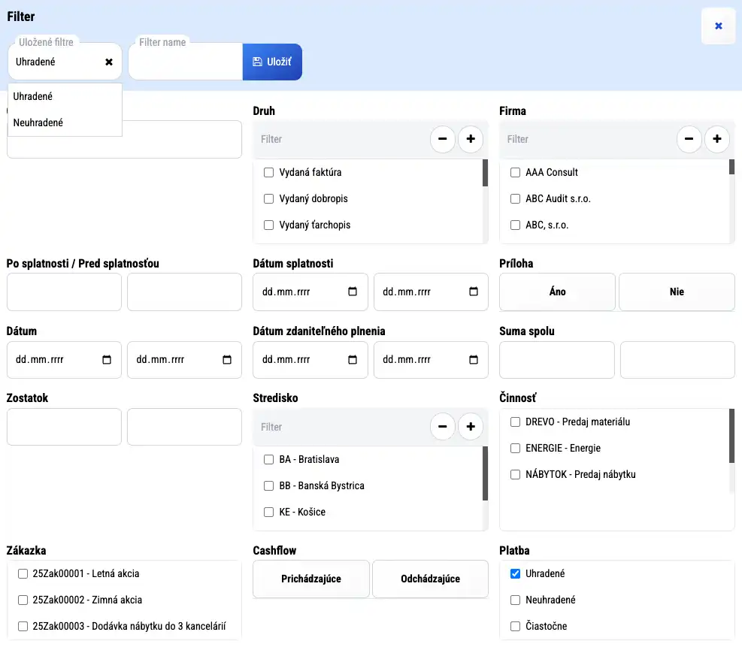Viewport: 742px width, 647px height.
Task: Uncheck the Uhradené checkbox under Platba
Action: coord(515,574)
